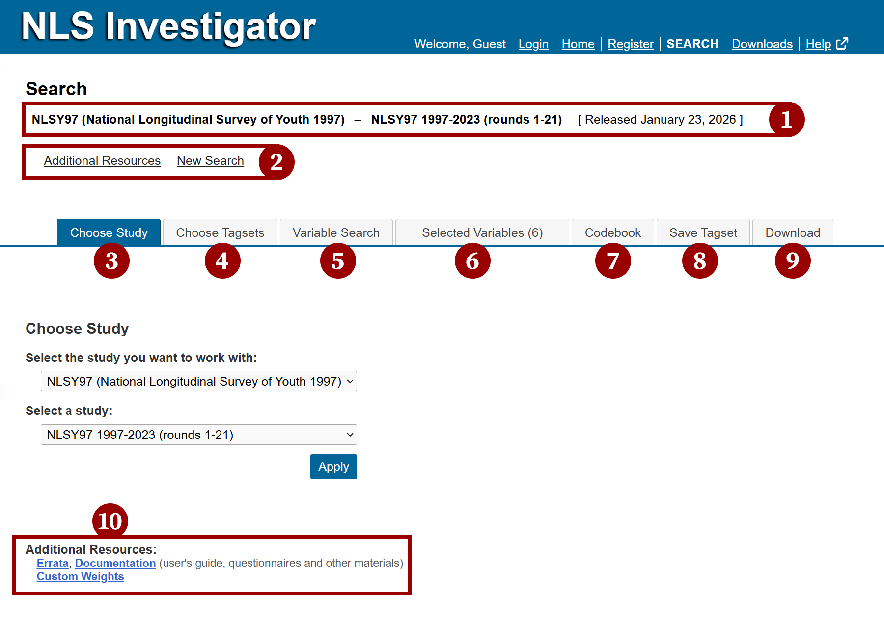Open the Custom Weights link
Viewport: 884px width, 618px height.
80,576
